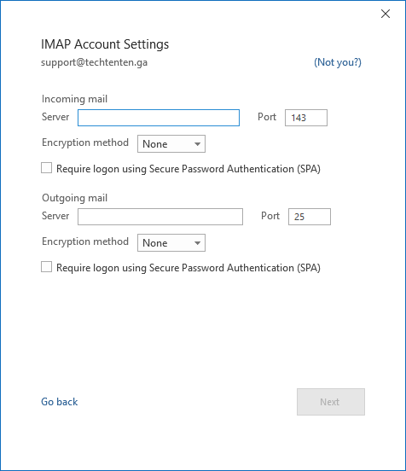
Task: Enable SPA logon for Outgoing mail
Action: [47, 267]
